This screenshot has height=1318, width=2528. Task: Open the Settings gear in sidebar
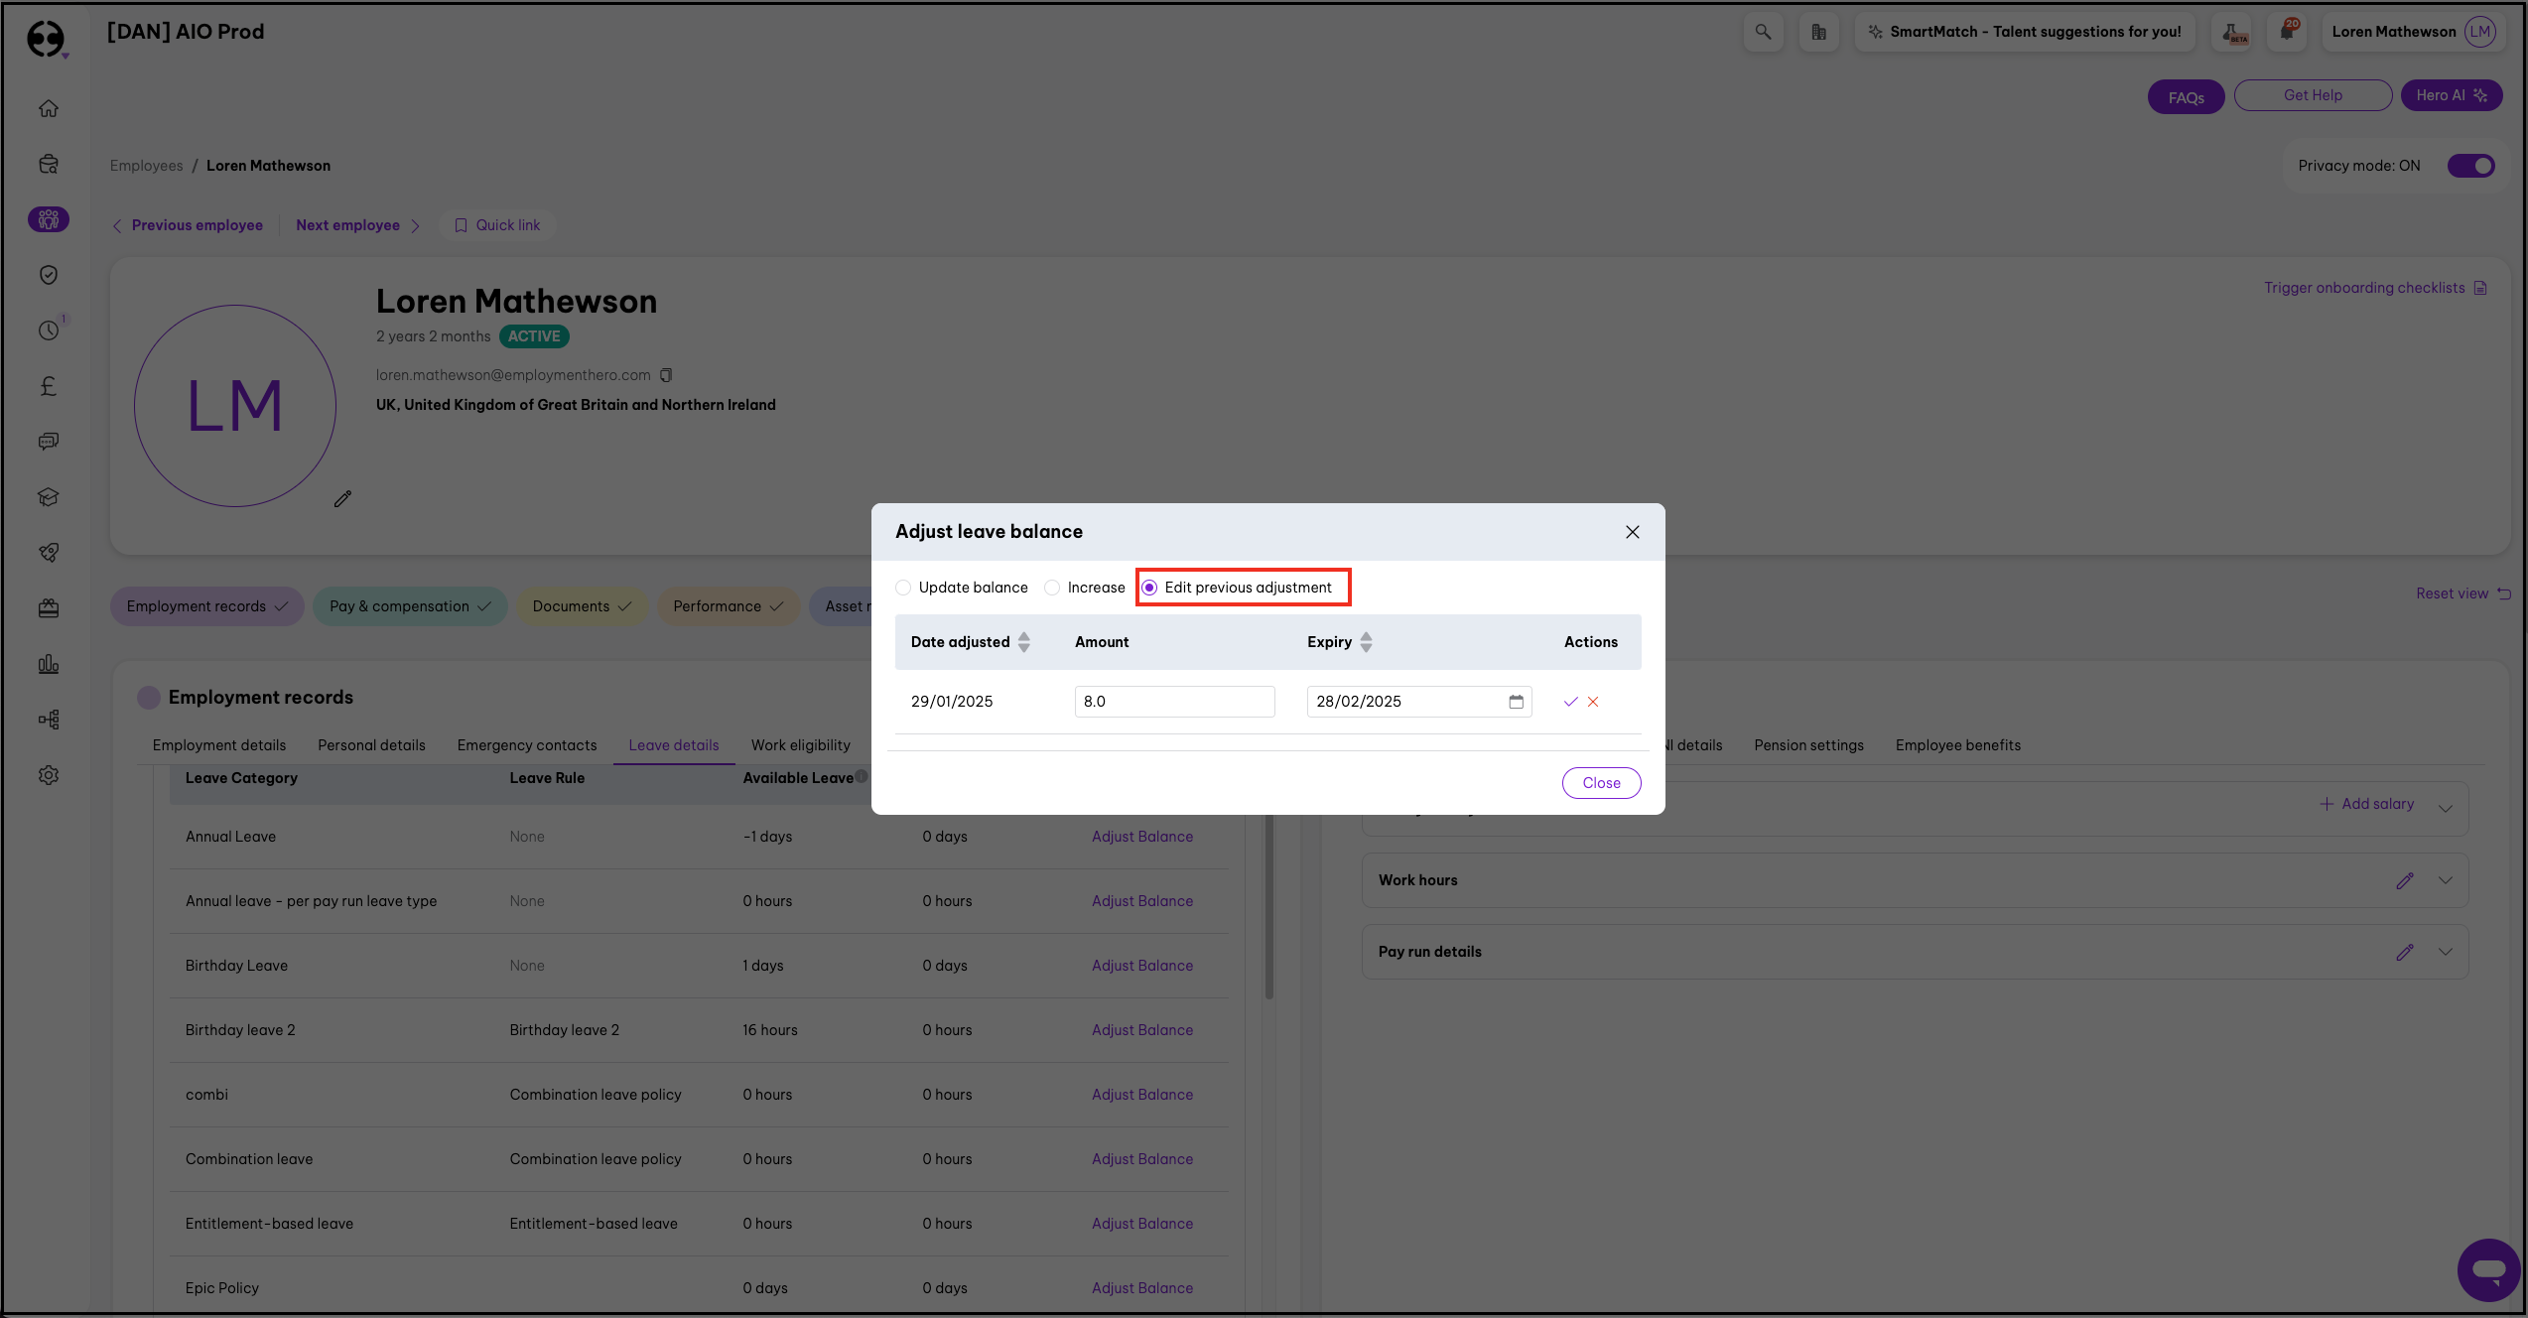pyautogui.click(x=49, y=775)
